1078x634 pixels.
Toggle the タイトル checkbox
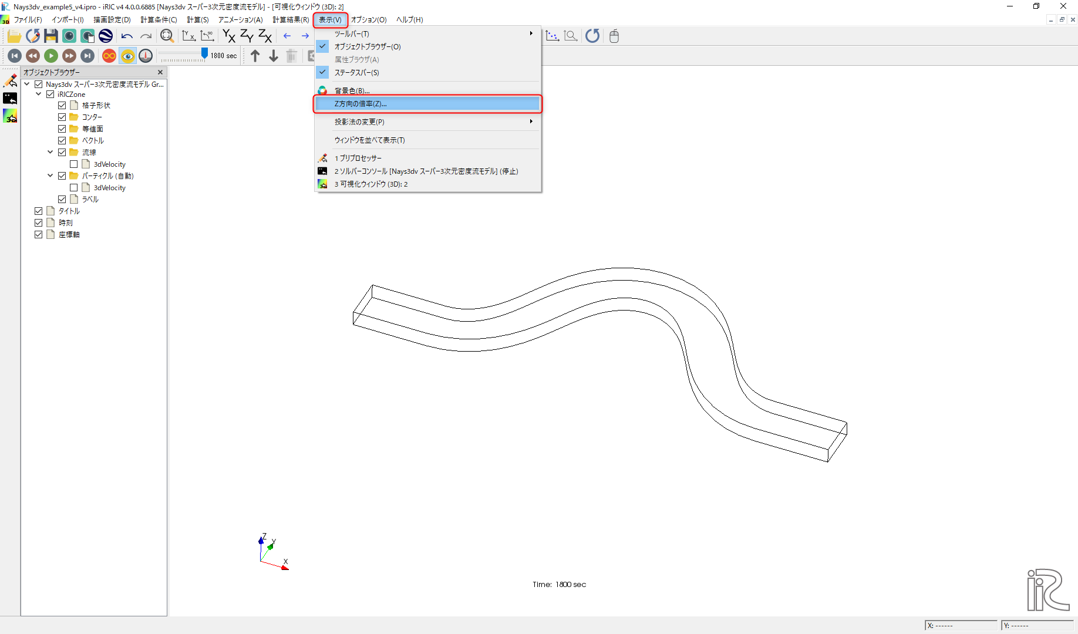(x=38, y=211)
